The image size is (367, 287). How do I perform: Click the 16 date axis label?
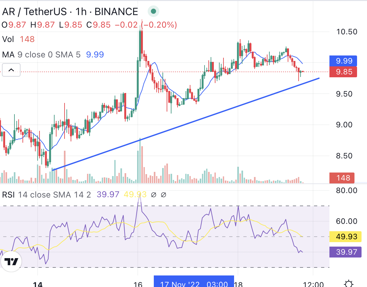click(138, 284)
